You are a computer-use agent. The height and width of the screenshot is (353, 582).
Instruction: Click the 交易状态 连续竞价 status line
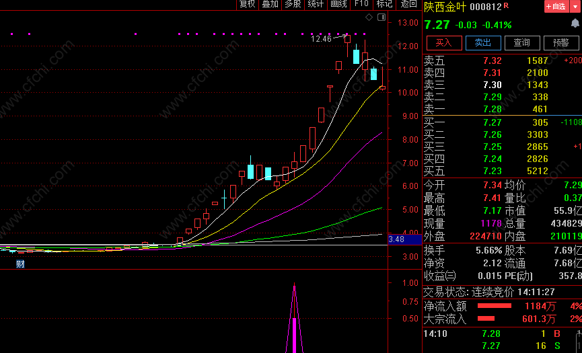489,292
